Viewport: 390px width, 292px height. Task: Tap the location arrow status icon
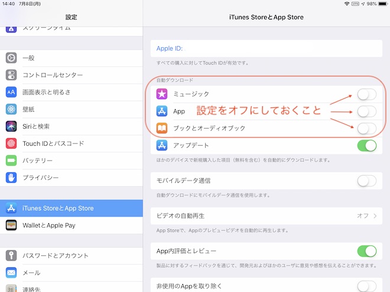point(363,4)
